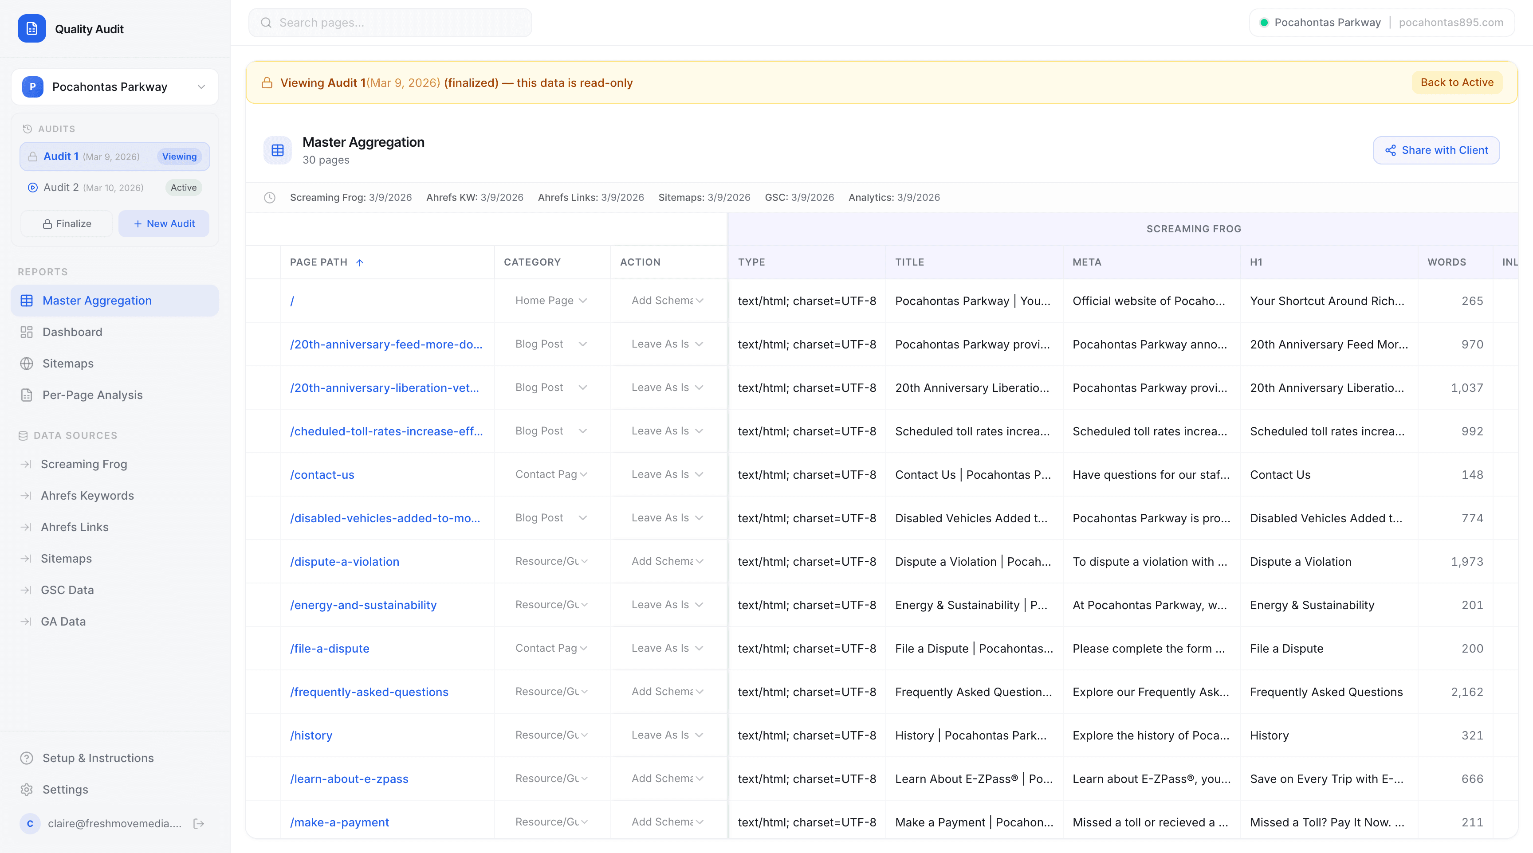Click the import arrow icon next to Ahrefs Links
1533x853 pixels.
coord(26,527)
